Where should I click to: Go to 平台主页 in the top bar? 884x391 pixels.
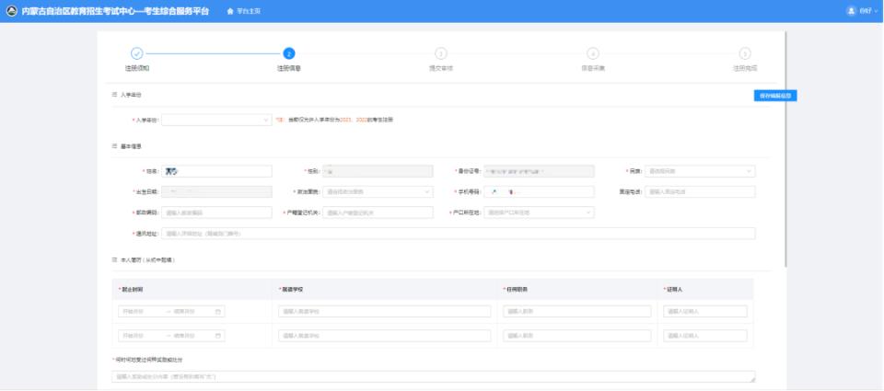(248, 11)
